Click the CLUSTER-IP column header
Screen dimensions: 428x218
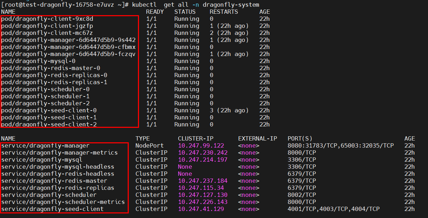pos(196,138)
